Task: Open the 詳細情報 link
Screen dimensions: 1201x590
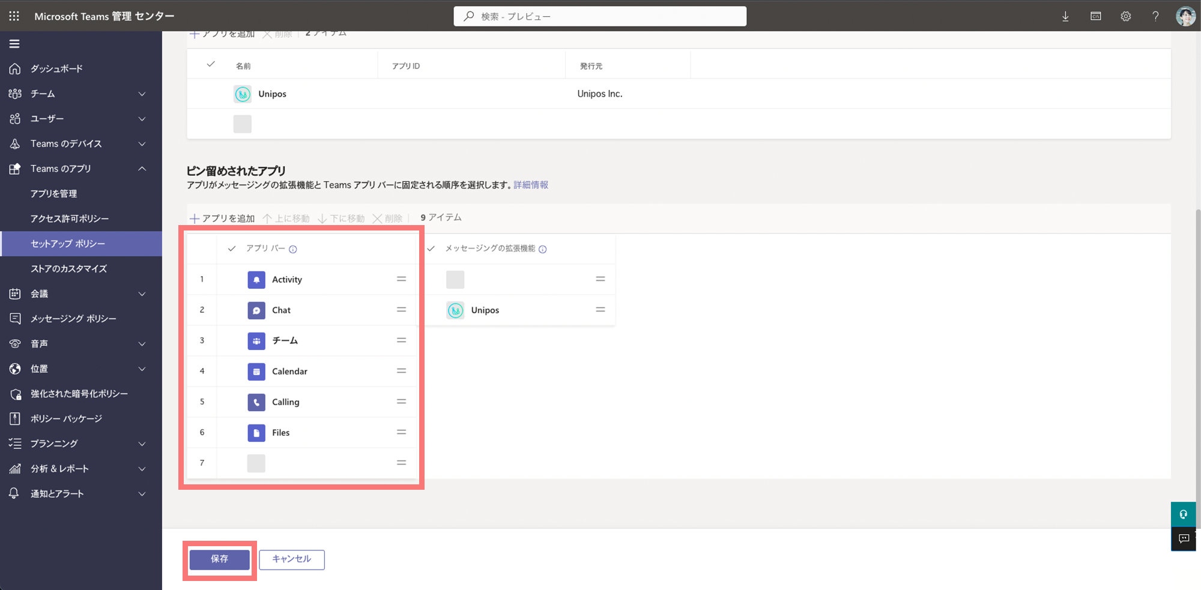Action: [531, 185]
